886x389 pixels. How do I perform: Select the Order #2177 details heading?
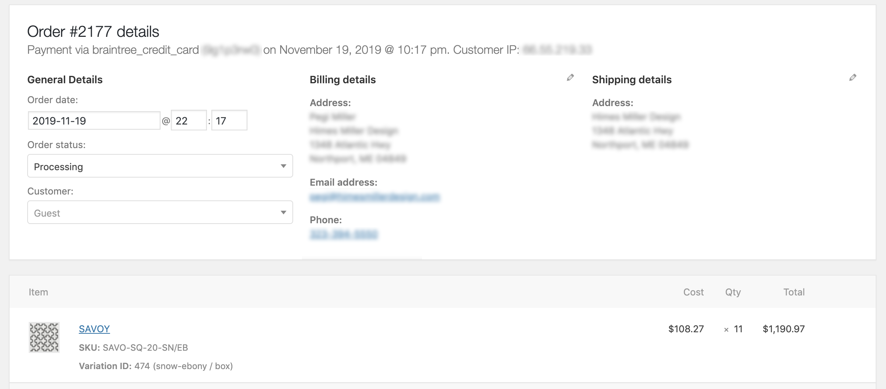point(94,32)
